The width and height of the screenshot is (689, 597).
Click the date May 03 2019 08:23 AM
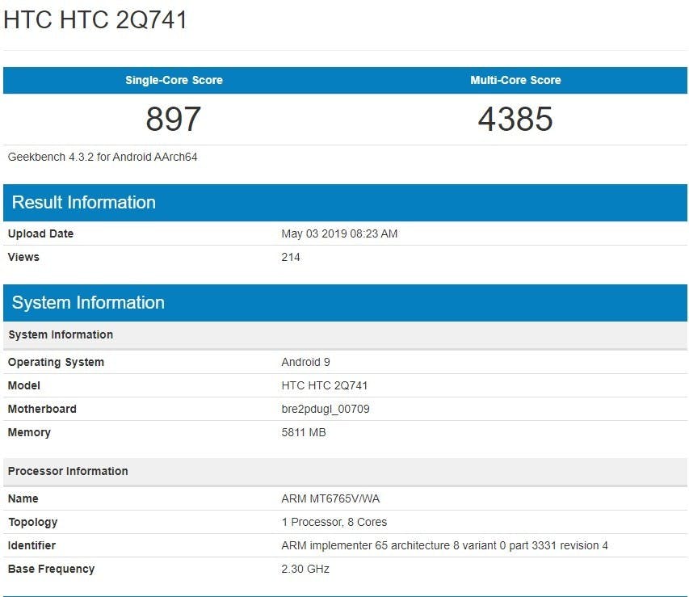pos(339,233)
